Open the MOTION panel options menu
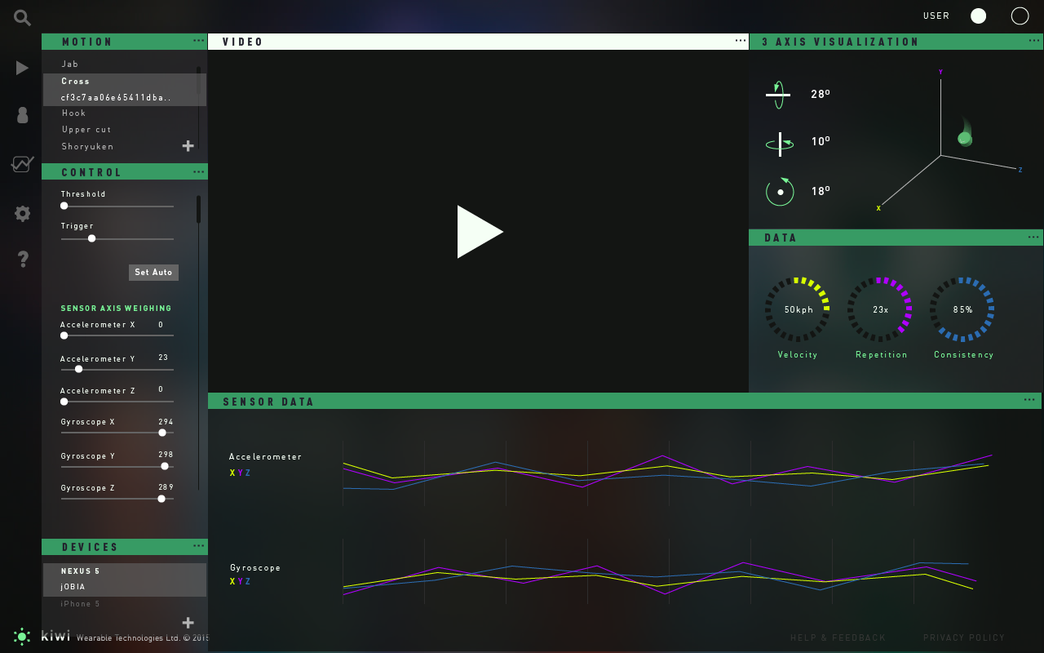This screenshot has width=1044, height=653. tap(199, 40)
